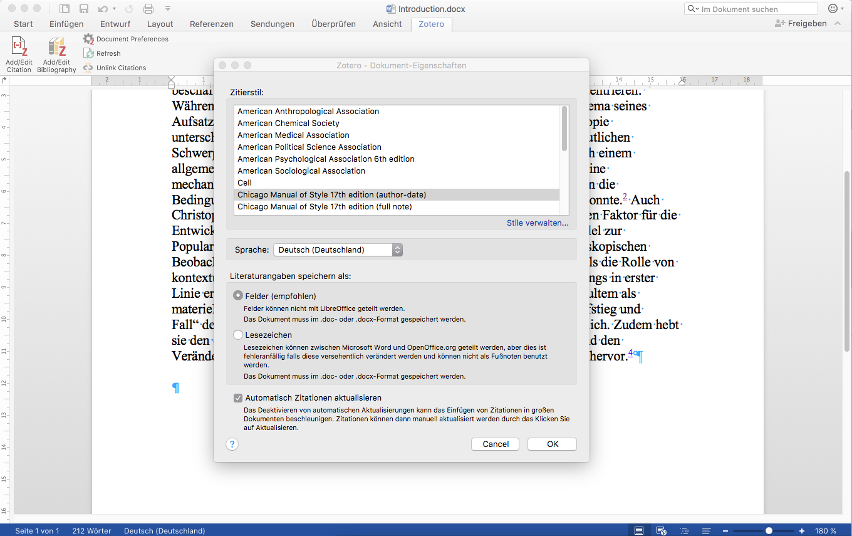This screenshot has height=536, width=852.
Task: Open undo history dropdown arrow
Action: point(114,9)
